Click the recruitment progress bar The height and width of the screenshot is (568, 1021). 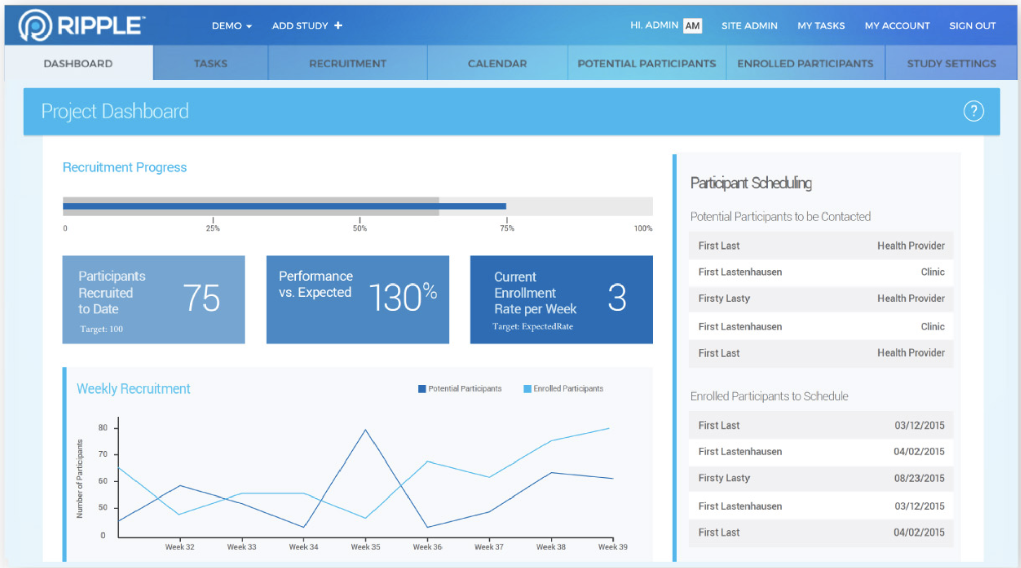[x=357, y=206]
